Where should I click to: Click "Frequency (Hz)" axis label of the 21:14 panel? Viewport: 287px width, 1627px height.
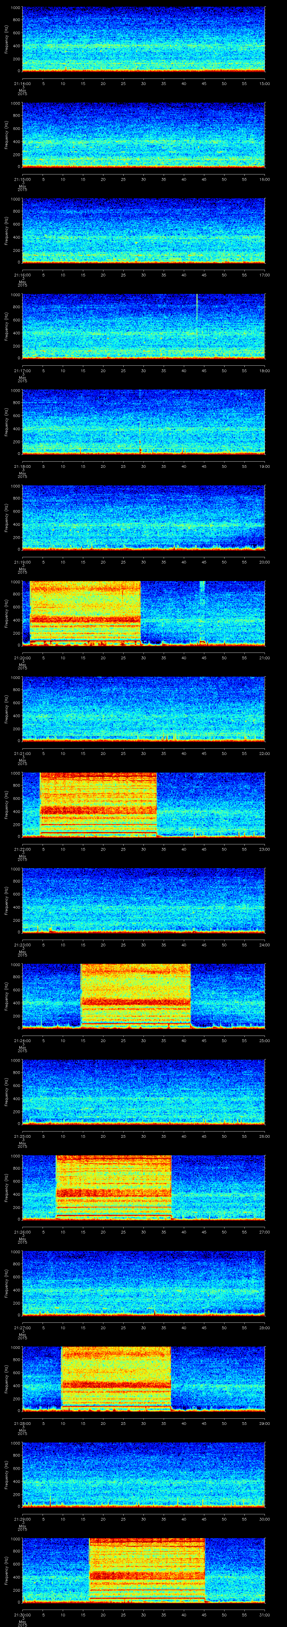(x=6, y=39)
